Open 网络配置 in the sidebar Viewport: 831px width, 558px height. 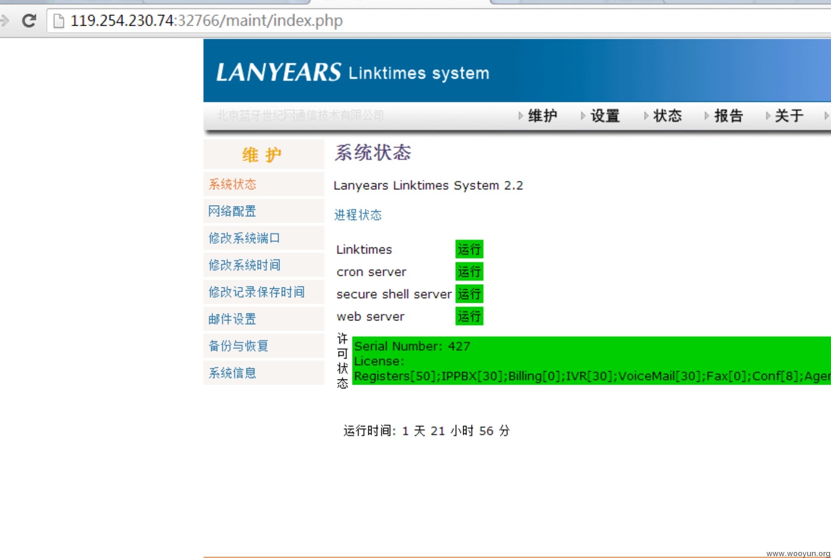pyautogui.click(x=264, y=211)
